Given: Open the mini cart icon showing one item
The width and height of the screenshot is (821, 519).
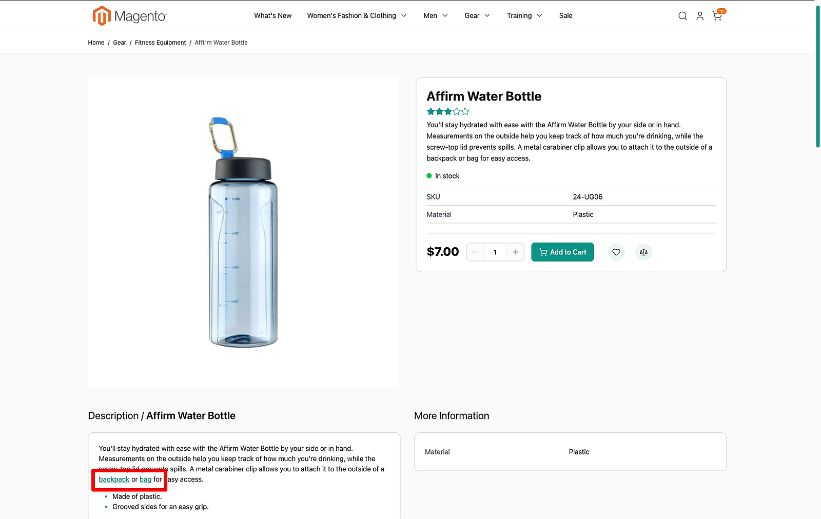Looking at the screenshot, I should coord(717,16).
